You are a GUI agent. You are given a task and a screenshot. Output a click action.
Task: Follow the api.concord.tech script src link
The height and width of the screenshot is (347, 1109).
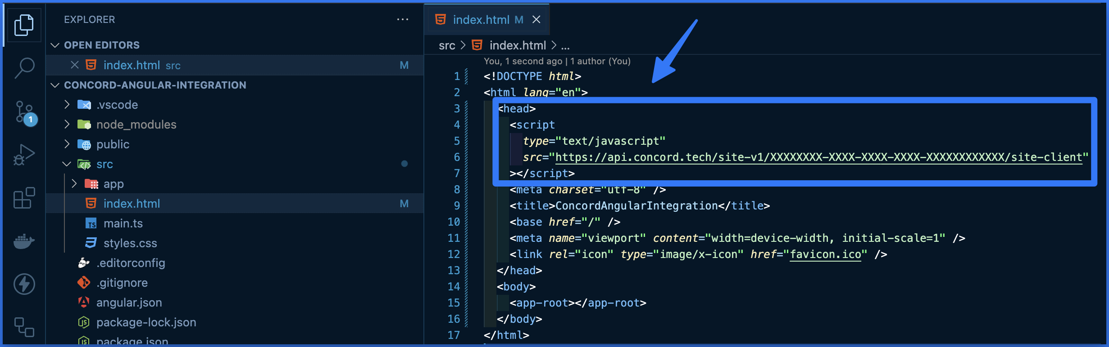(818, 157)
